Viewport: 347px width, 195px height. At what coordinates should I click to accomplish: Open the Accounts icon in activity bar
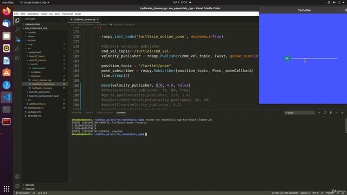coord(17,177)
